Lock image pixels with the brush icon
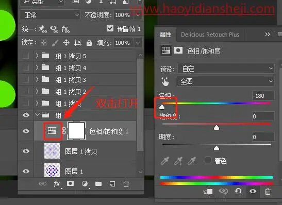This screenshot has width=282, height=205. (x=55, y=43)
